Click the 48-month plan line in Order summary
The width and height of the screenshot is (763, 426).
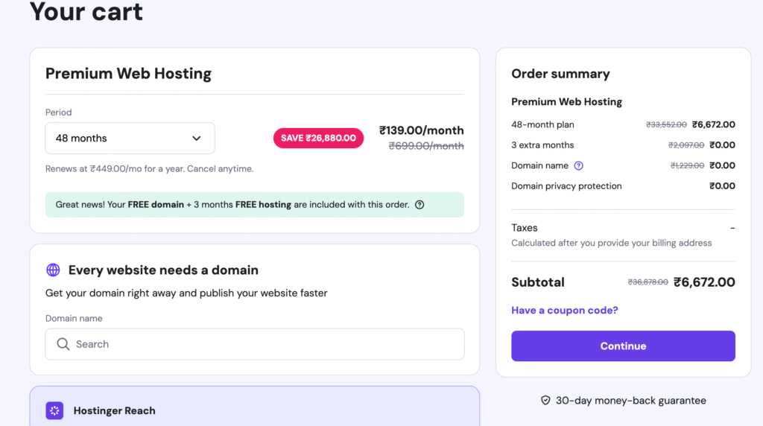point(542,124)
